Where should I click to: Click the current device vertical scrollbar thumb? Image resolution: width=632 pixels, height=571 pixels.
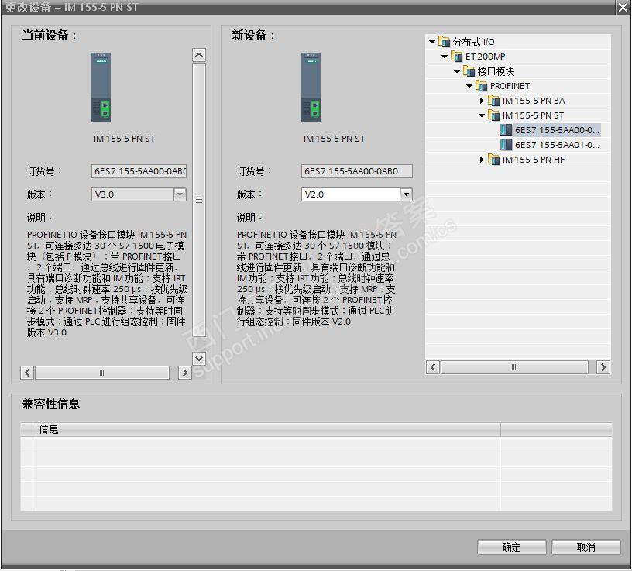pos(199,201)
